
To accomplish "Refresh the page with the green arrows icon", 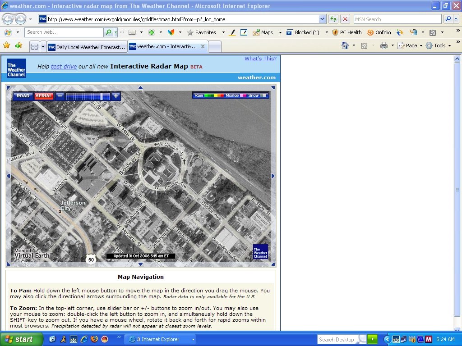I will [x=333, y=19].
